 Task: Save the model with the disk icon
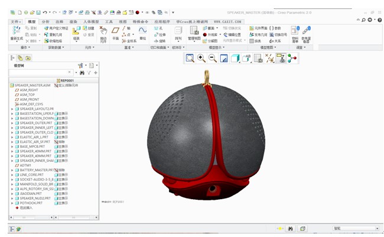point(38,12)
